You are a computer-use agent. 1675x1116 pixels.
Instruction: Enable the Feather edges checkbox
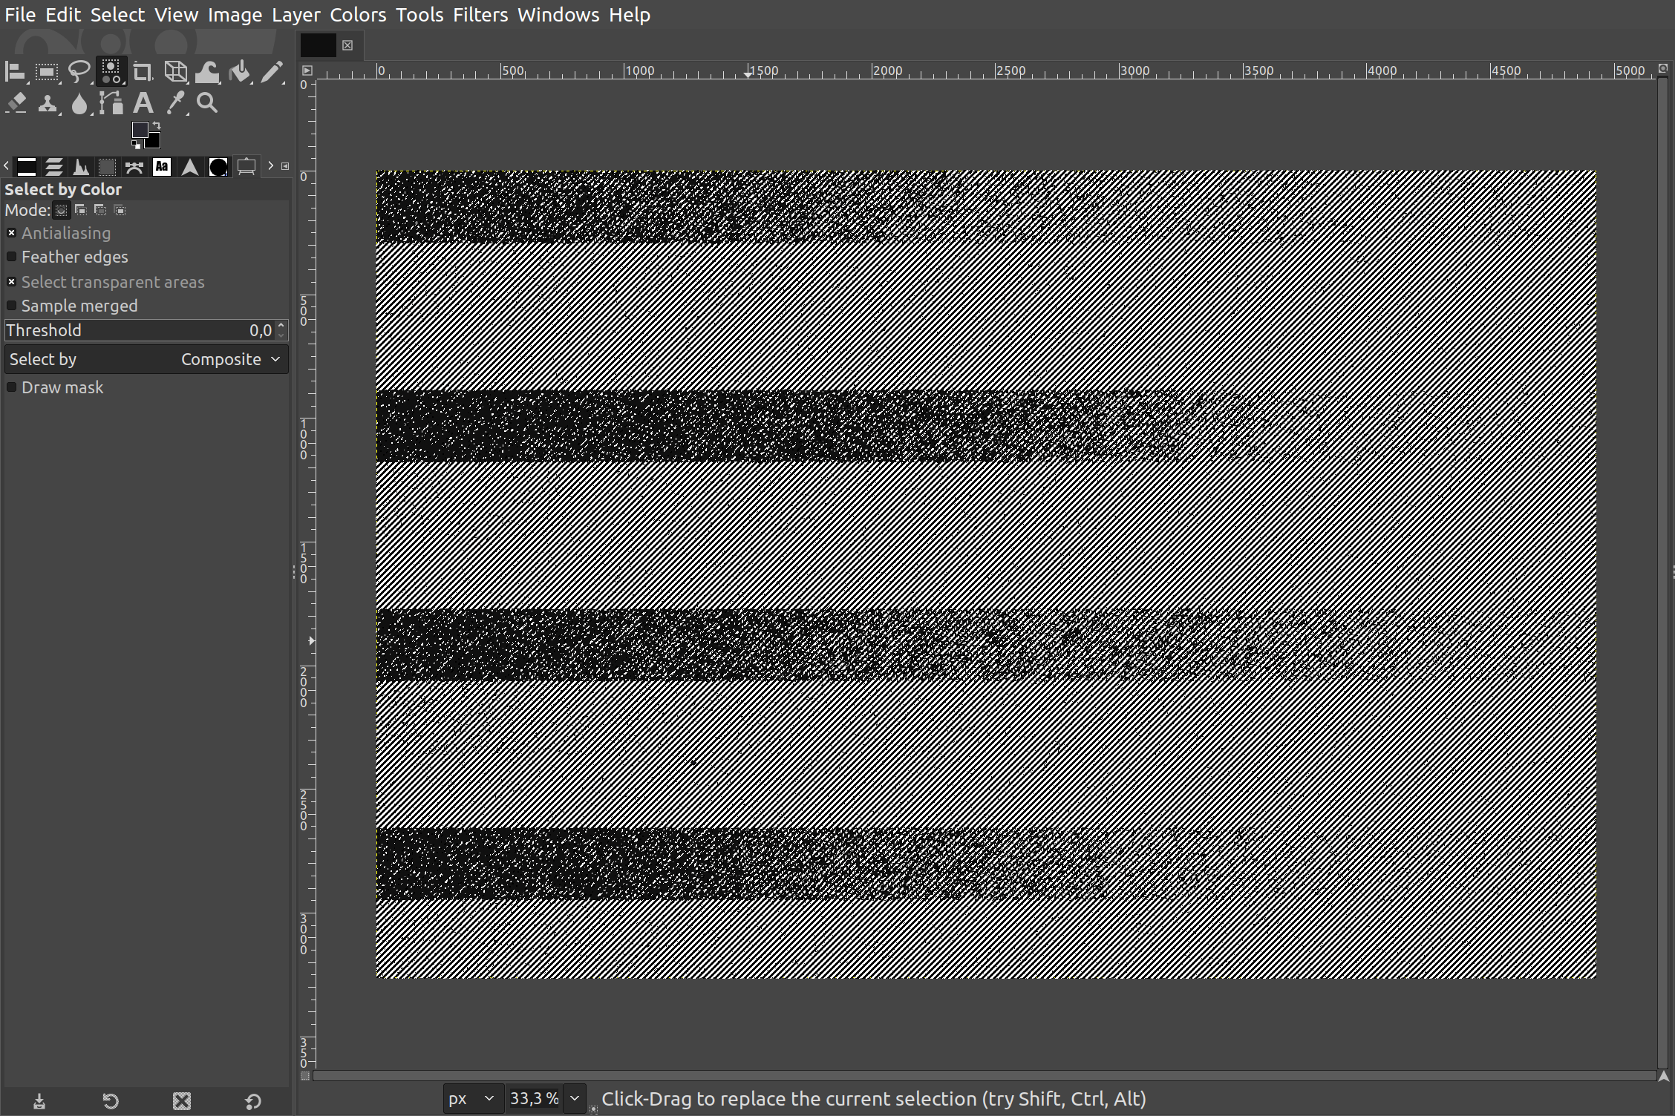pos(12,257)
